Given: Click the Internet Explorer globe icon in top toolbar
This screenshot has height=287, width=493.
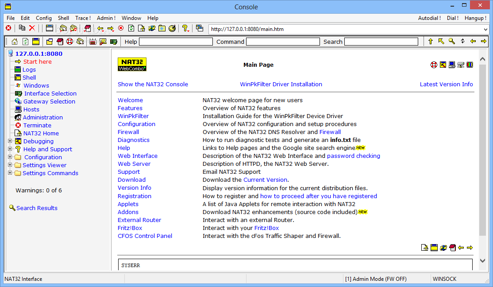Looking at the screenshot, I should [152, 28].
